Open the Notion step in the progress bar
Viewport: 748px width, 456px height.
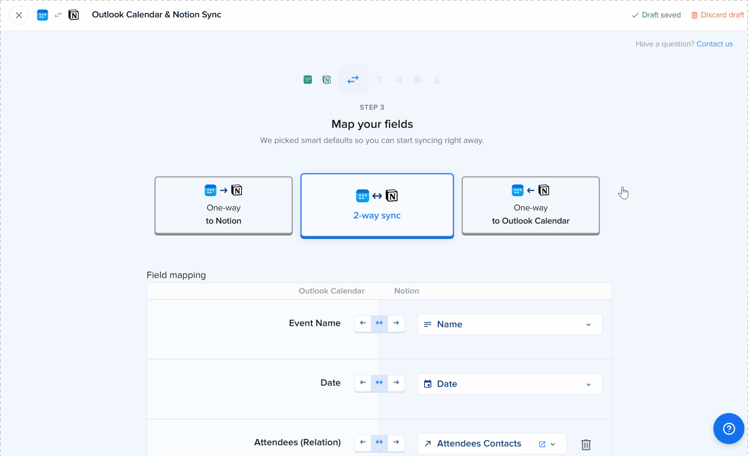coord(327,80)
